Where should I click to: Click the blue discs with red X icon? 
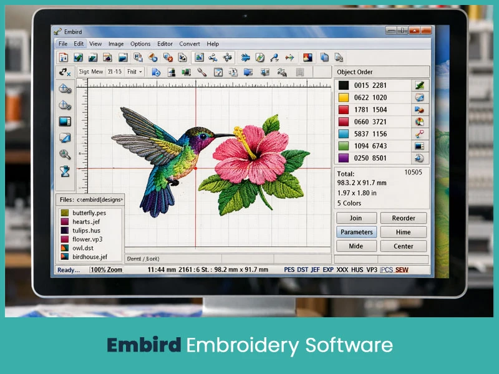(168, 57)
